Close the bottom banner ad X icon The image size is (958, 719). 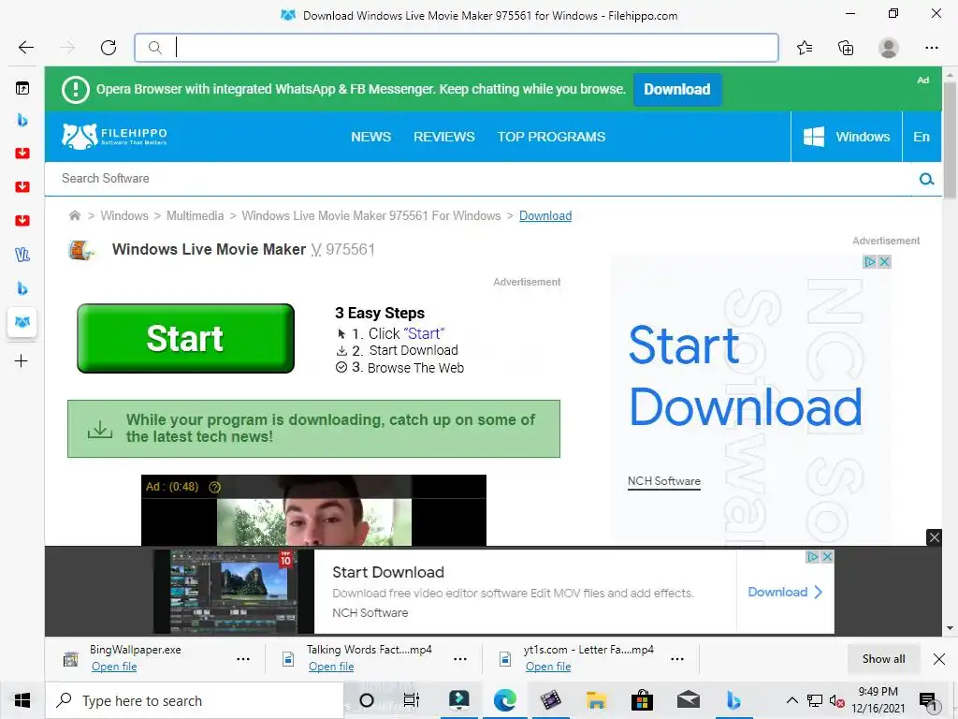coord(827,557)
